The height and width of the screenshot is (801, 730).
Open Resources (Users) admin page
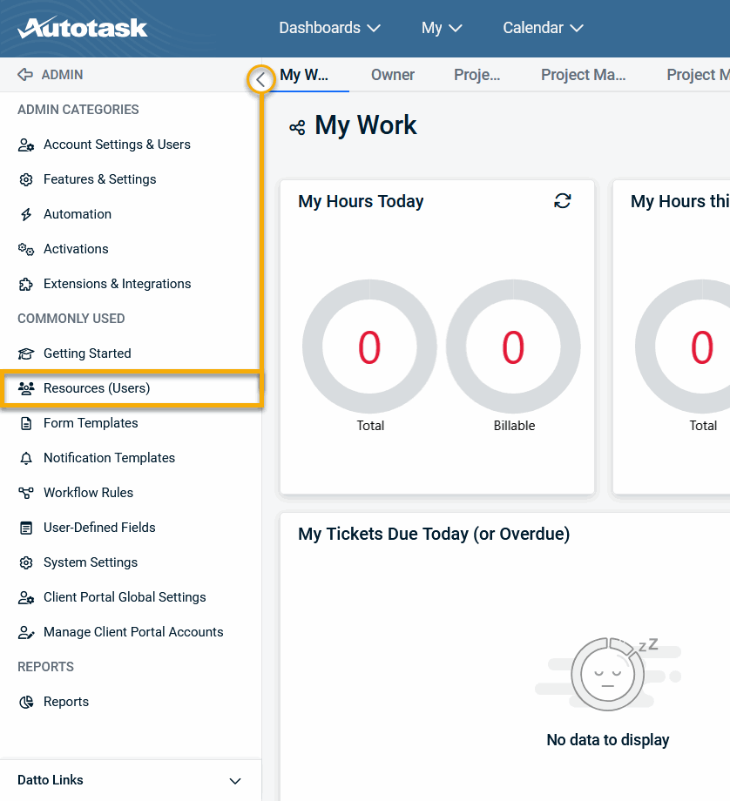coord(132,388)
